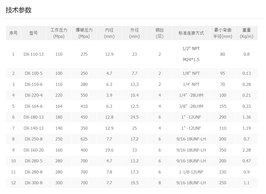266x194 pixels.
Task: Click the 1/8" NPT connection cell
Action: pyautogui.click(x=191, y=73)
